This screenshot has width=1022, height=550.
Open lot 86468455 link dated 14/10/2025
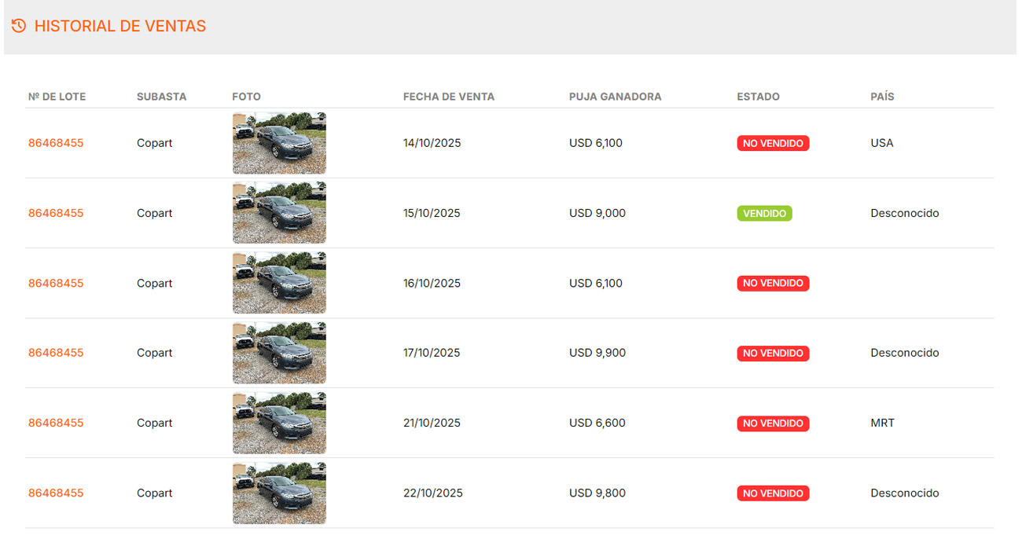[56, 143]
